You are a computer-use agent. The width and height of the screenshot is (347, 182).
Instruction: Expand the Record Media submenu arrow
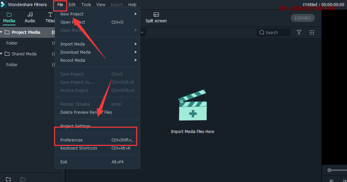point(135,60)
